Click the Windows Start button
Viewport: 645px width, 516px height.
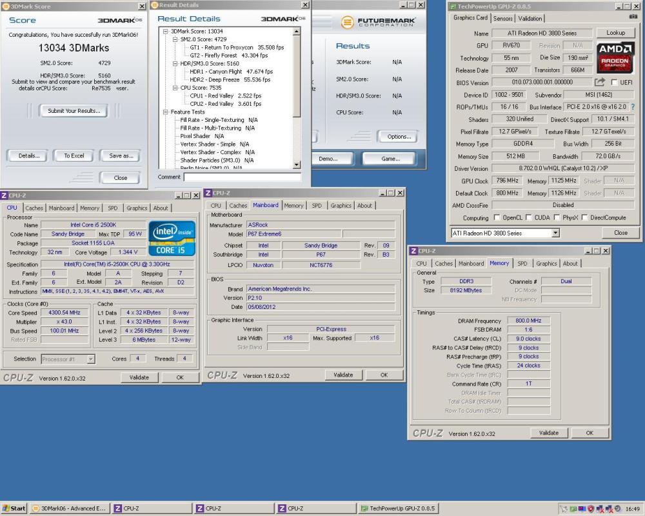[x=14, y=508]
